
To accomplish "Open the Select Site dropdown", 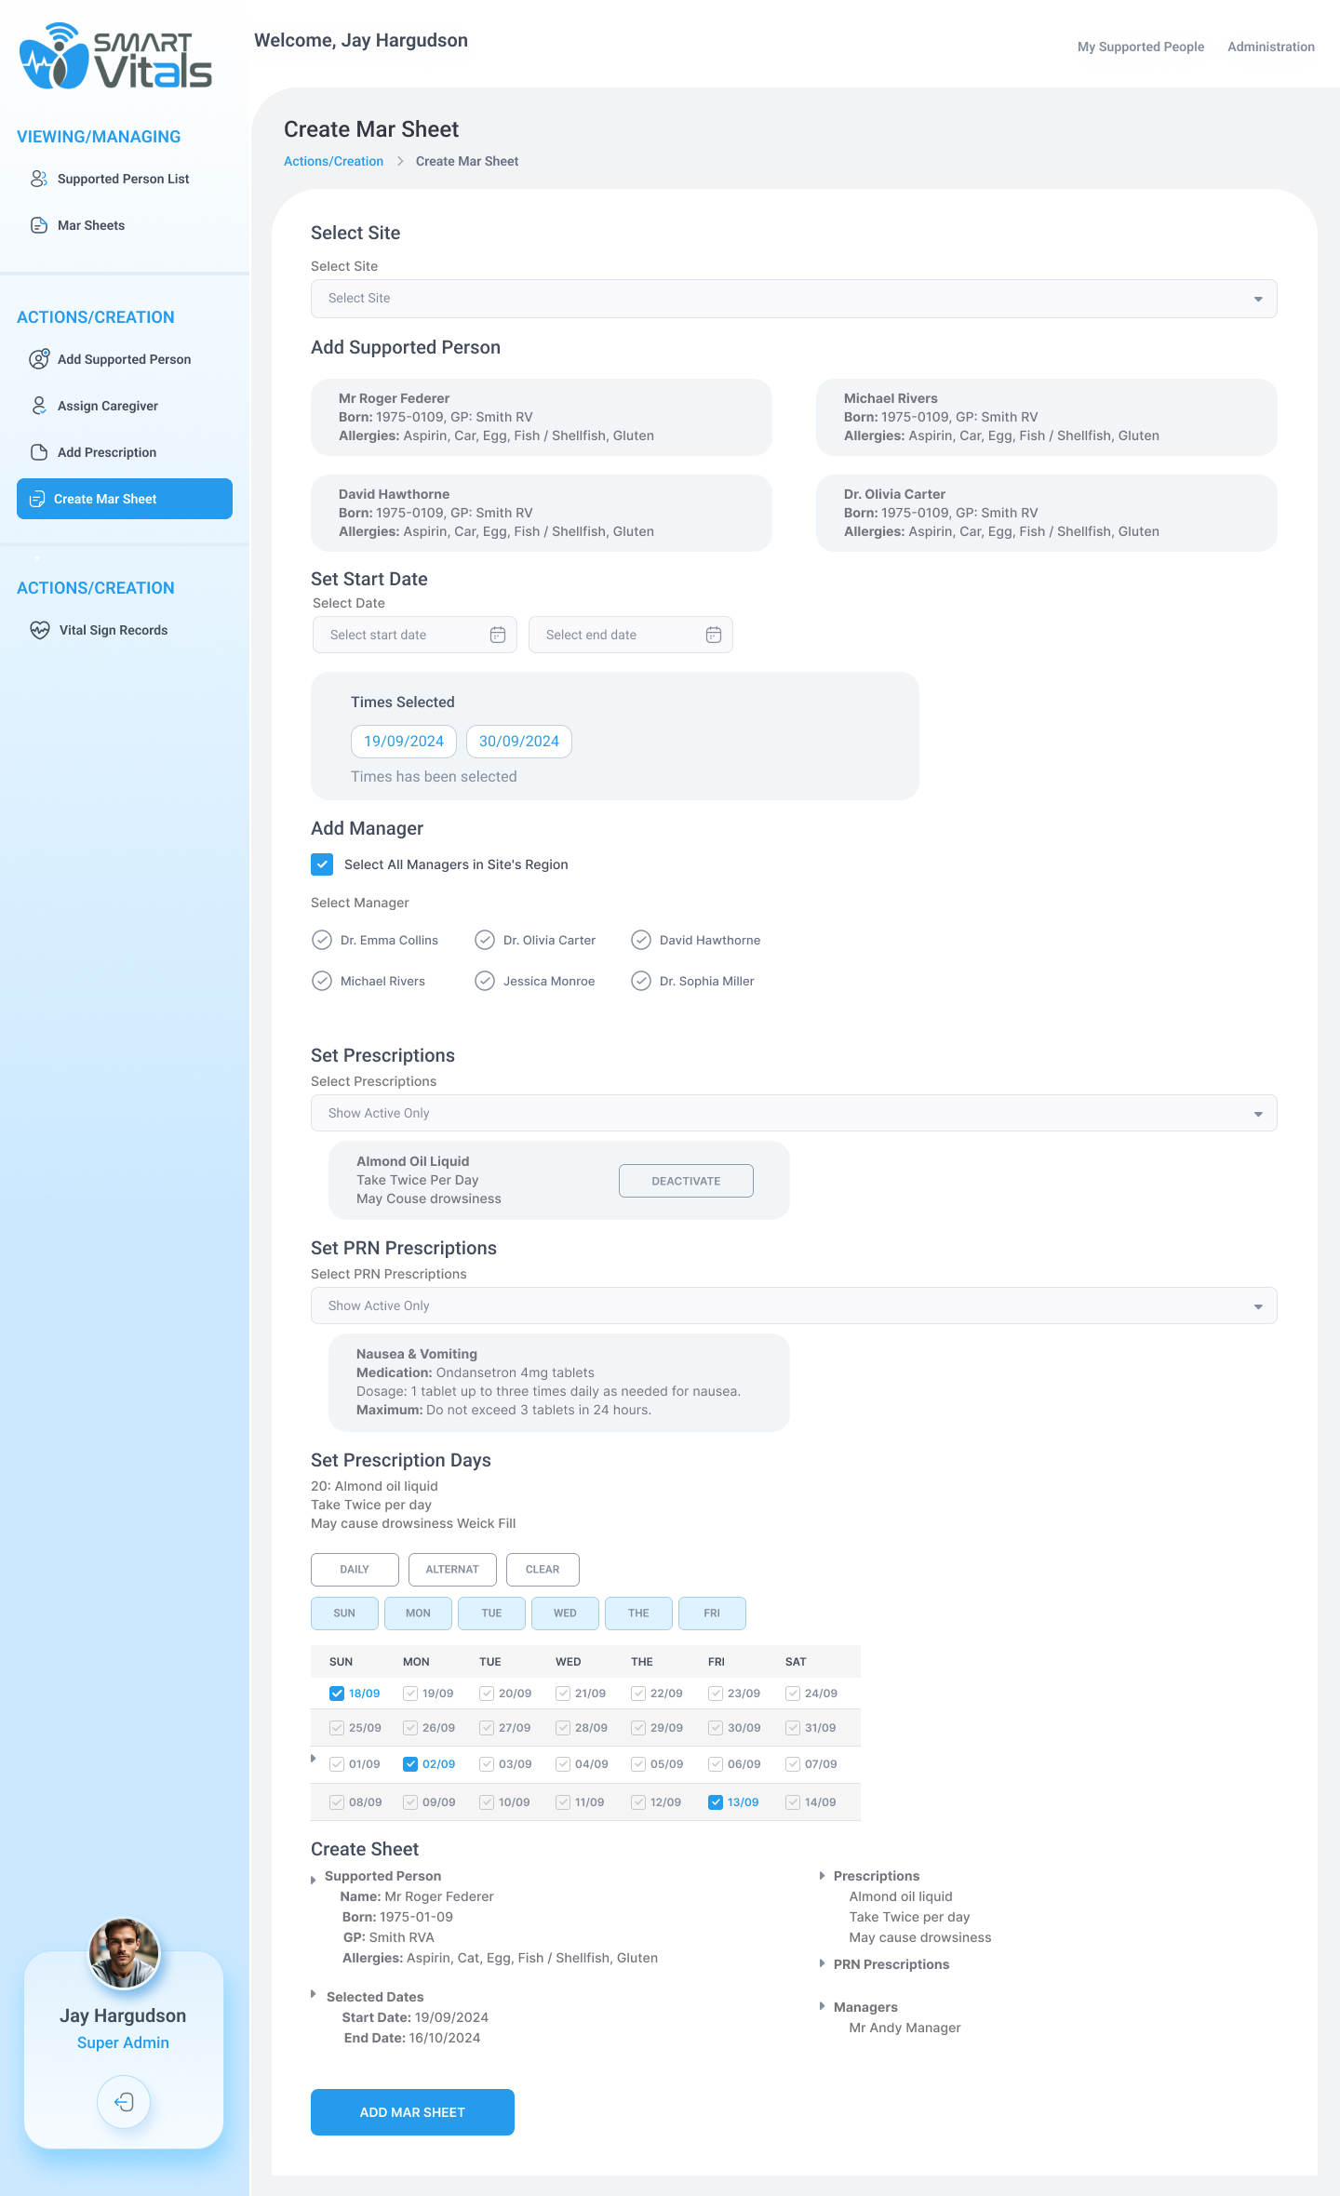I will point(793,299).
